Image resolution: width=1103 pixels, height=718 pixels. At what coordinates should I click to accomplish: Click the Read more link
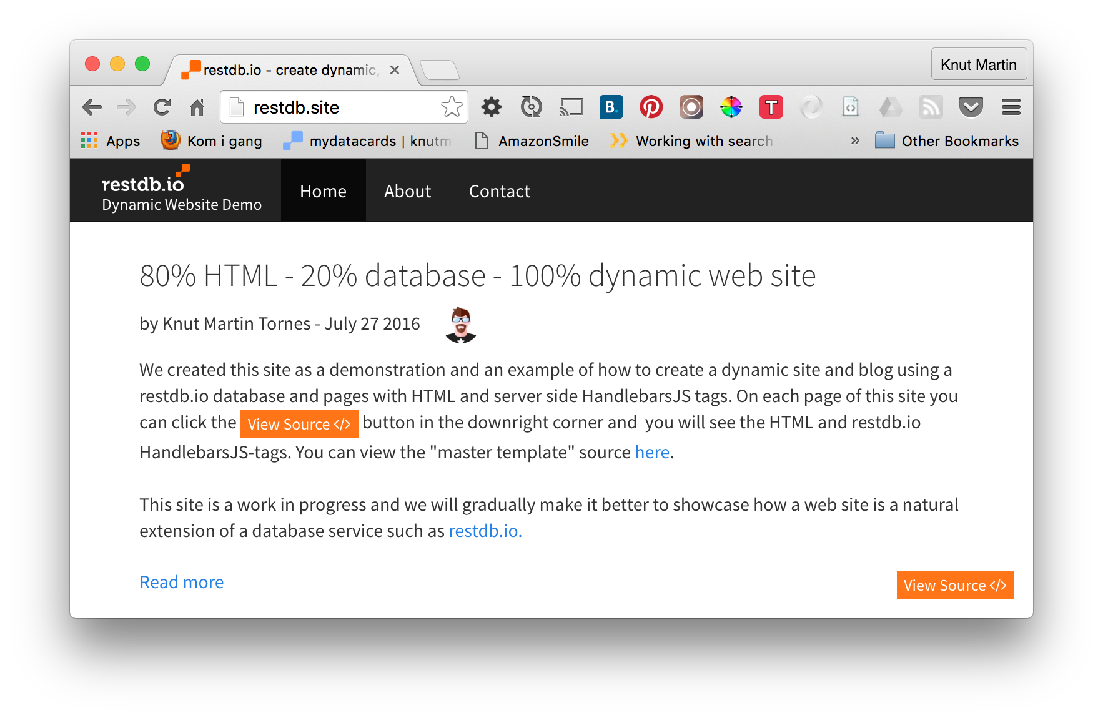click(182, 582)
